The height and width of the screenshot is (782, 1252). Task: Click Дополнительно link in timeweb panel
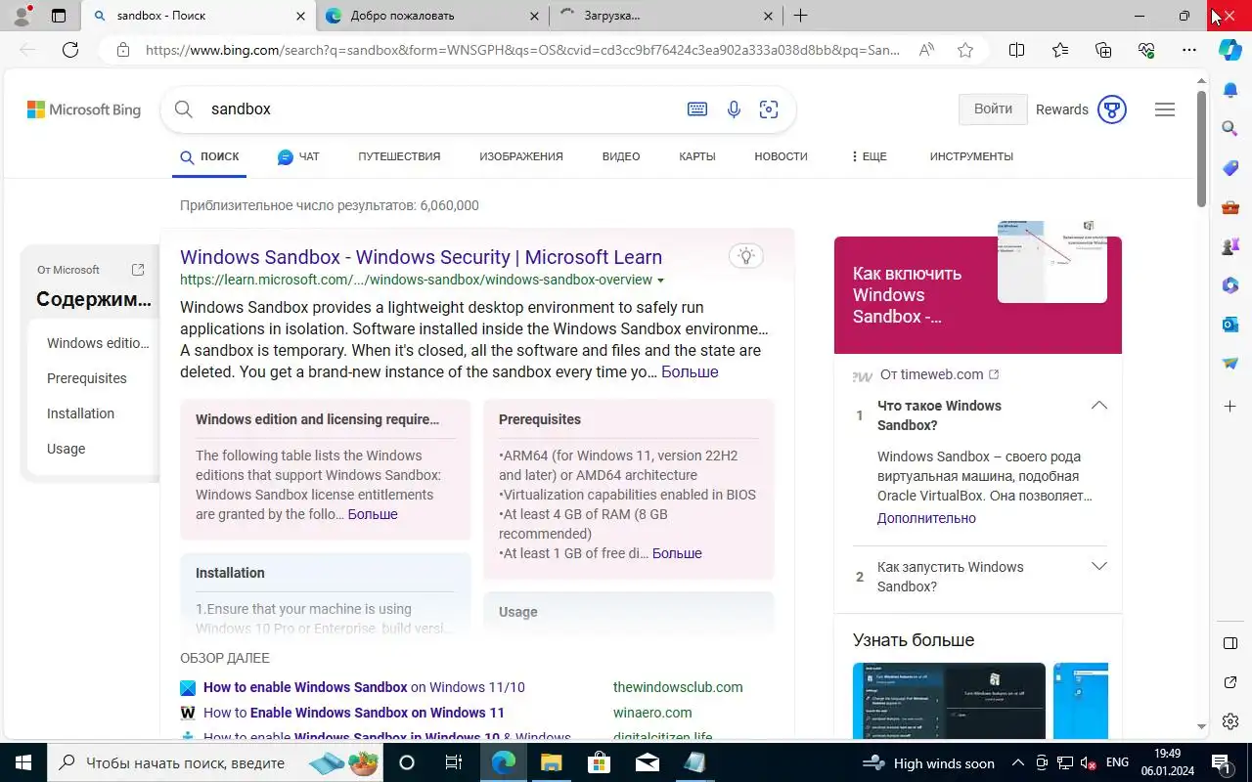tap(926, 518)
